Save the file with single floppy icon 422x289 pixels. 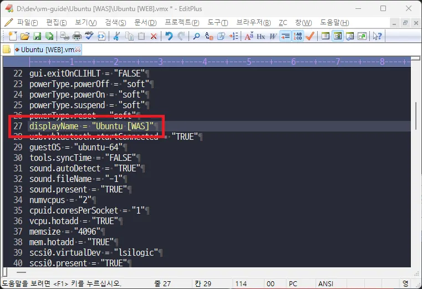[x=37, y=36]
